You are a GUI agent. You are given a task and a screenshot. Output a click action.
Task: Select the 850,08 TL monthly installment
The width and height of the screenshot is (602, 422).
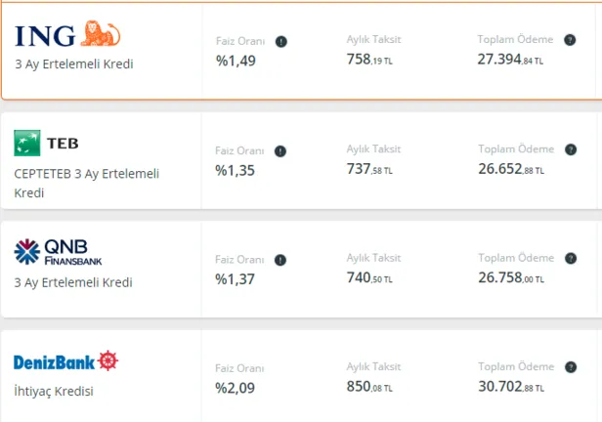tap(369, 388)
